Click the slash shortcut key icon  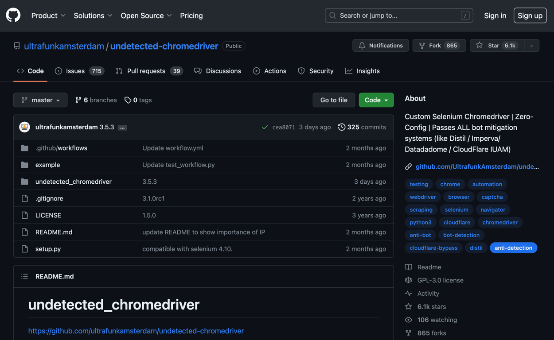pos(465,15)
